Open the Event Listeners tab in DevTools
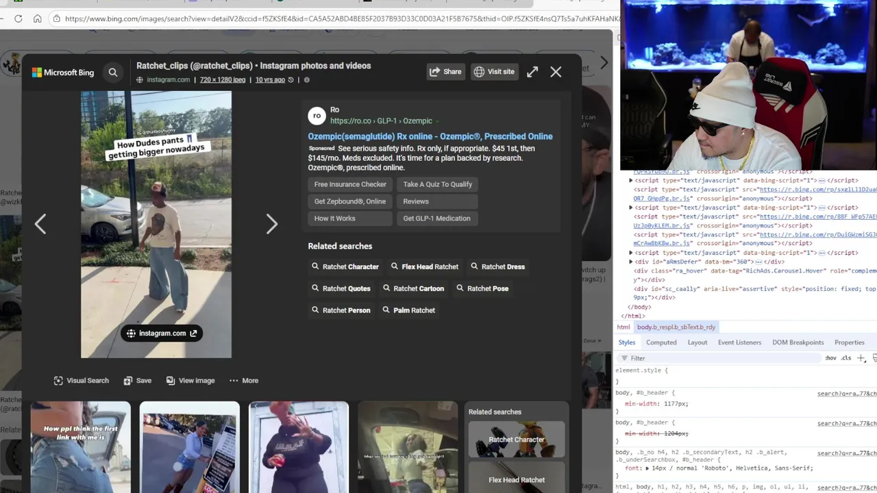This screenshot has width=877, height=493. click(x=739, y=342)
